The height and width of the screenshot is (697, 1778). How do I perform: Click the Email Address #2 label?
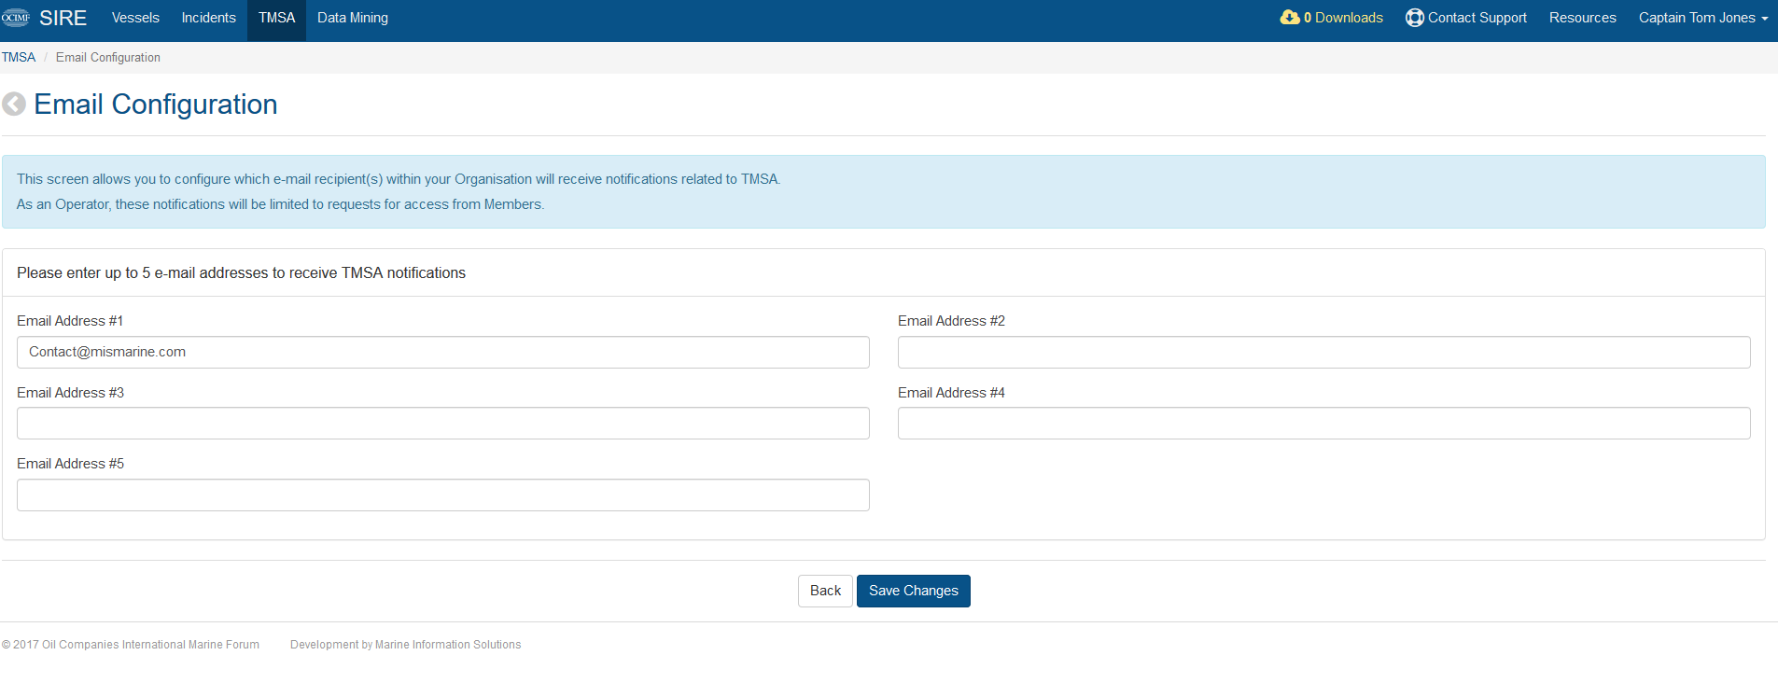(x=951, y=321)
